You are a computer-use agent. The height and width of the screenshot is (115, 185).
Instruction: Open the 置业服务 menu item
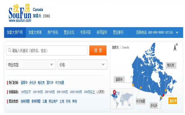pyautogui.click(x=118, y=32)
